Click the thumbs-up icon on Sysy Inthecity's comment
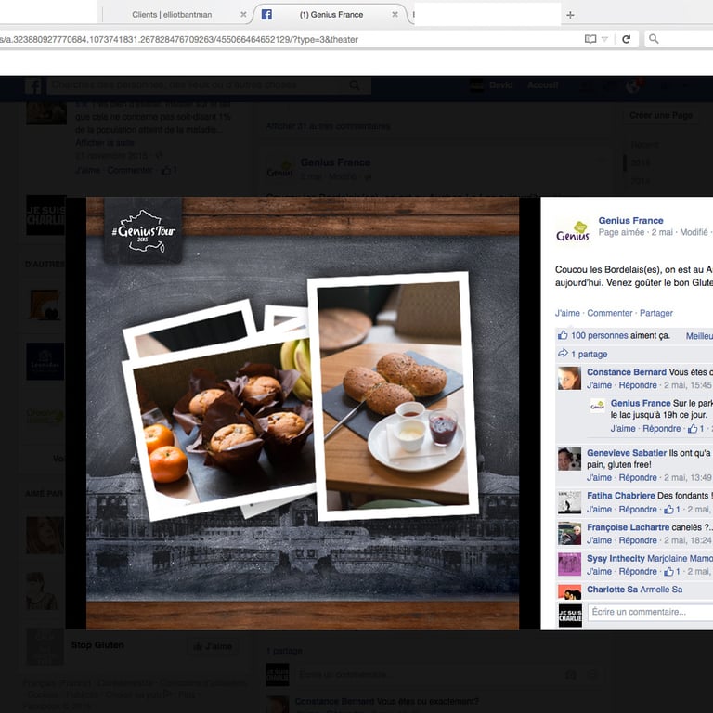 (668, 571)
